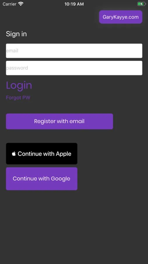Screen dimensions: 148x264
Task: Select Continue with Google
Action: point(41,179)
